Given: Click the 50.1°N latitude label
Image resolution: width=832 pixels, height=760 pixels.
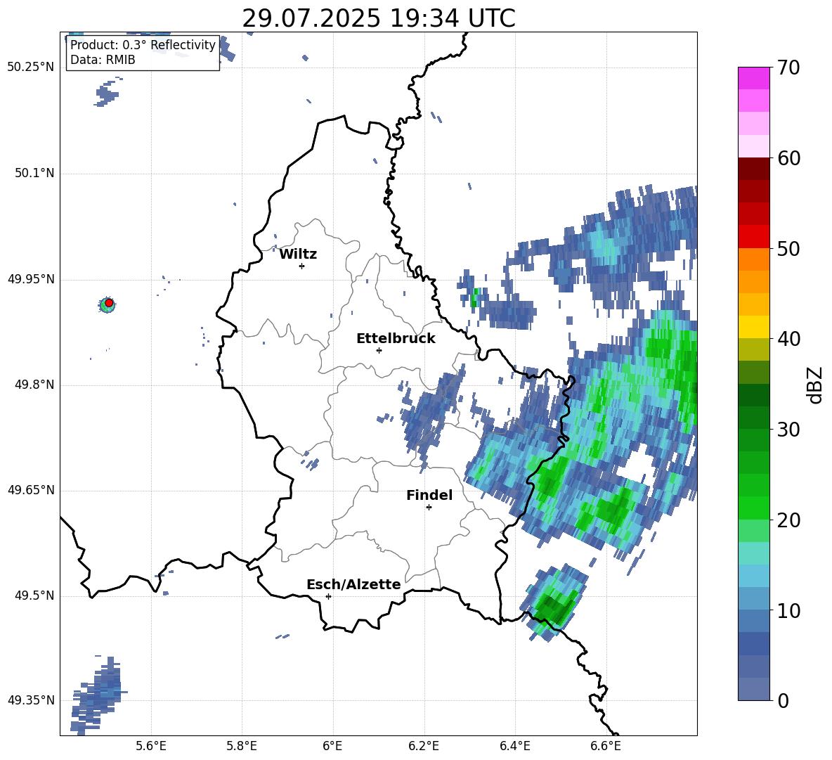Looking at the screenshot, I should [34, 174].
